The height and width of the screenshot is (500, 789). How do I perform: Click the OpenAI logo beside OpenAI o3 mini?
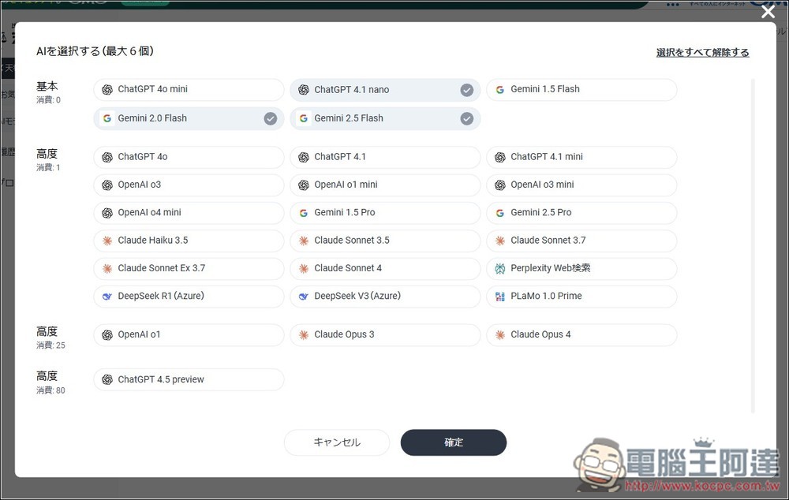point(499,185)
